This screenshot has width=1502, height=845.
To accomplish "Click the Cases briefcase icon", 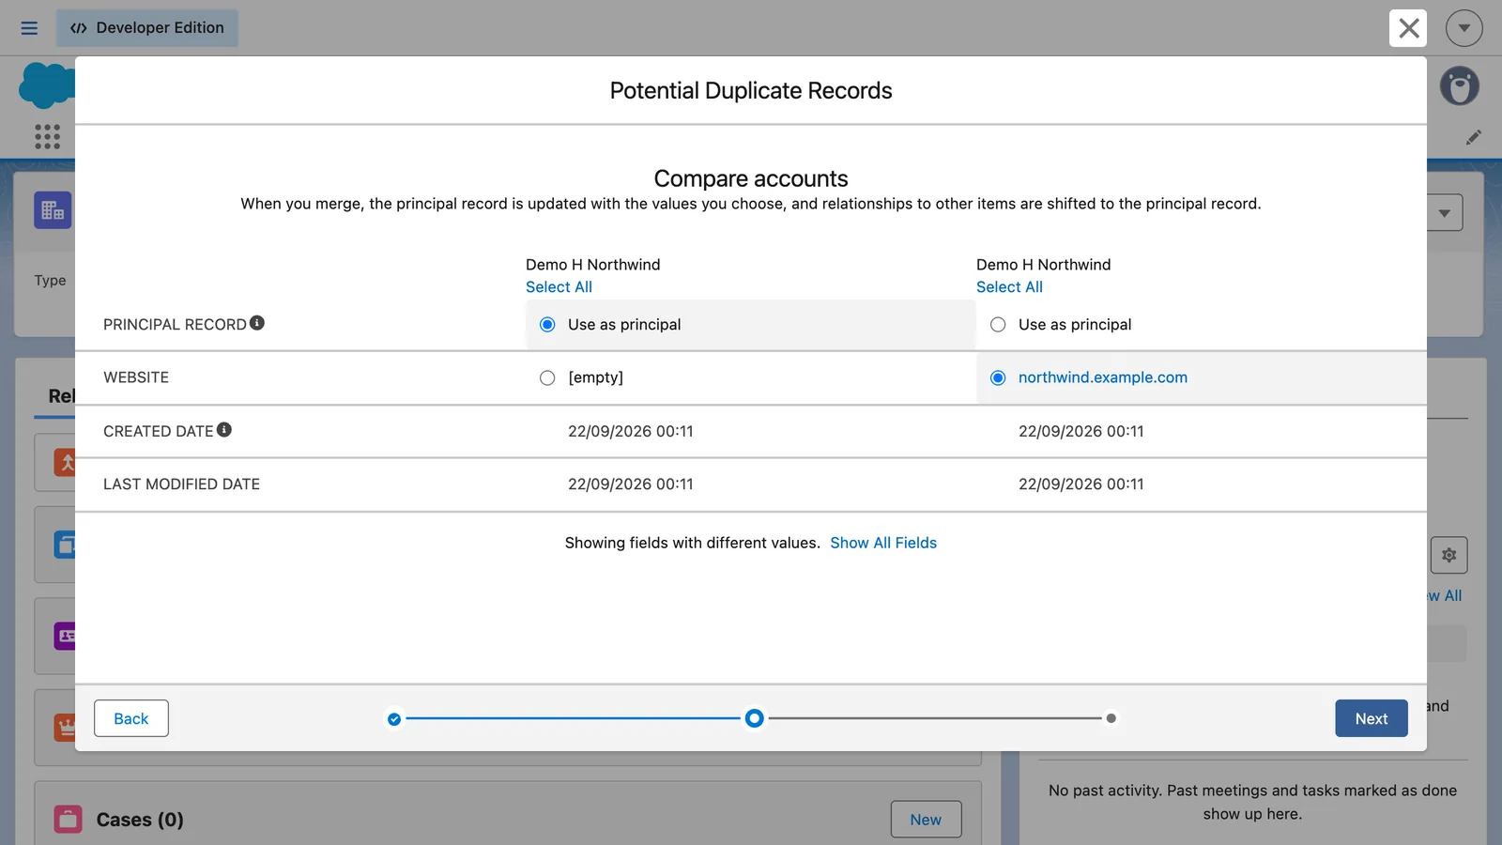I will tap(68, 820).
